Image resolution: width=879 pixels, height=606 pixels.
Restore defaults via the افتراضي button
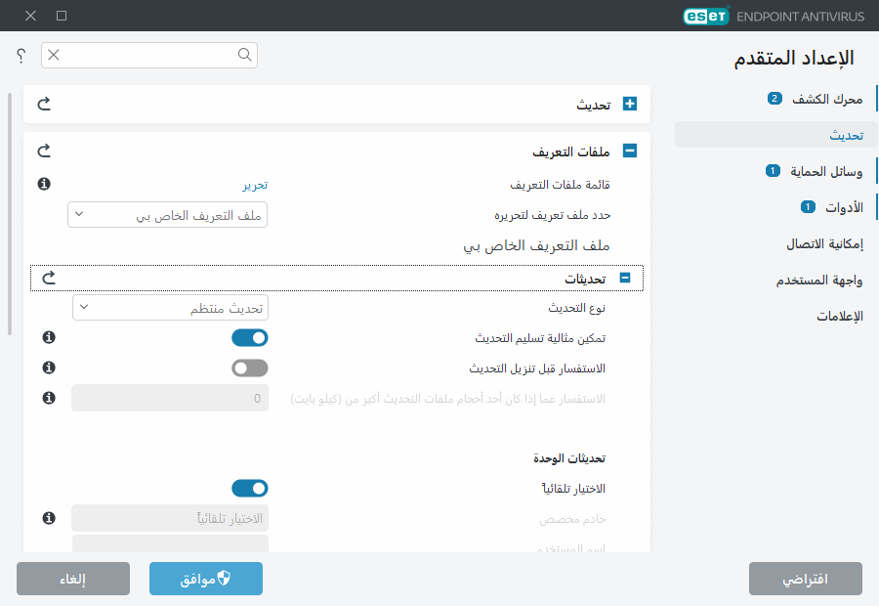point(806,578)
